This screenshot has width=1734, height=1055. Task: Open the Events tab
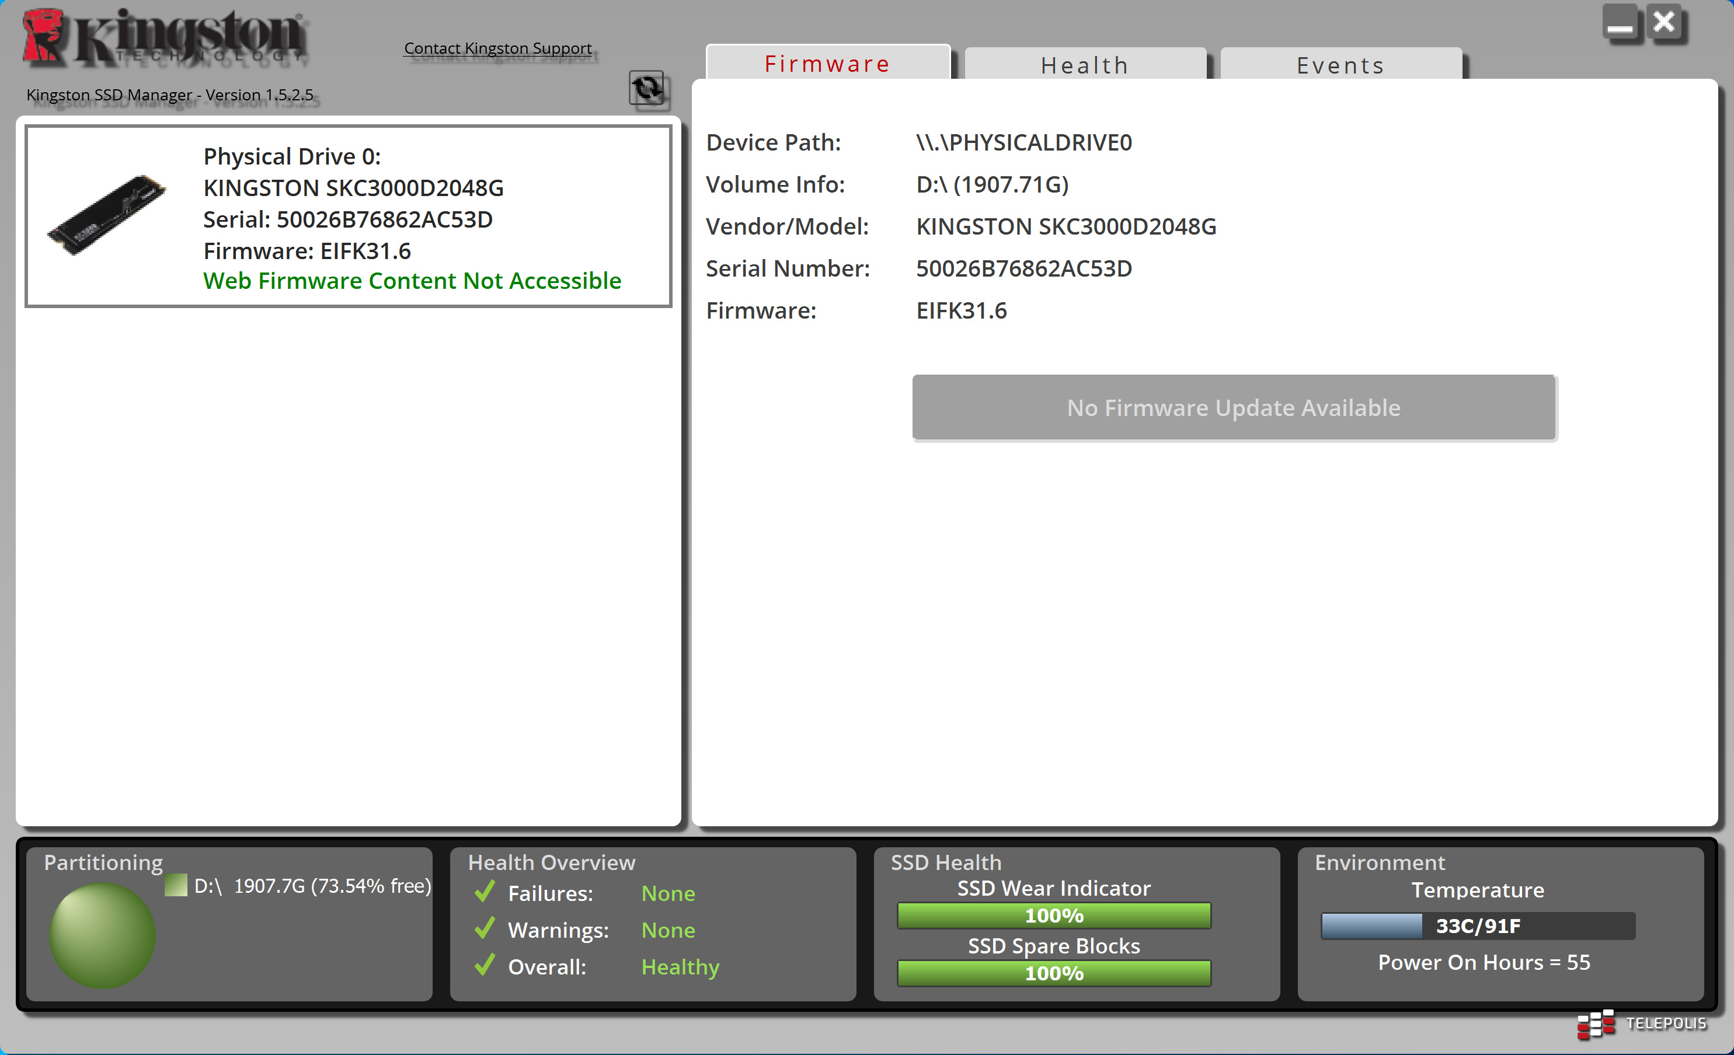tap(1340, 65)
